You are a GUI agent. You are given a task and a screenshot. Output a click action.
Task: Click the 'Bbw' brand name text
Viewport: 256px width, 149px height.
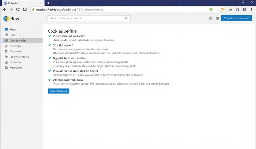click(15, 19)
